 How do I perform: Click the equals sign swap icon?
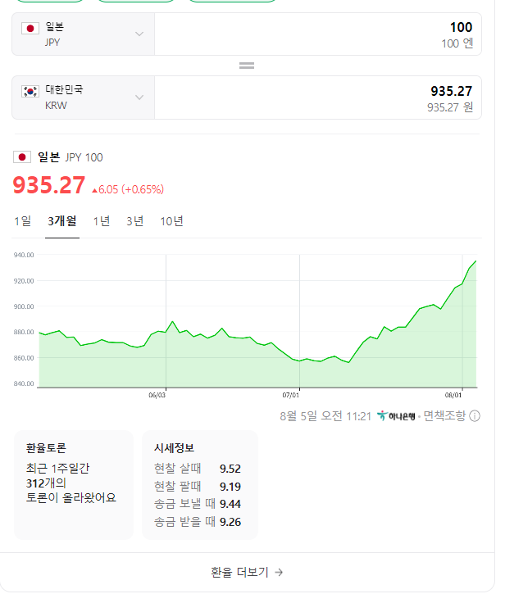tap(246, 66)
